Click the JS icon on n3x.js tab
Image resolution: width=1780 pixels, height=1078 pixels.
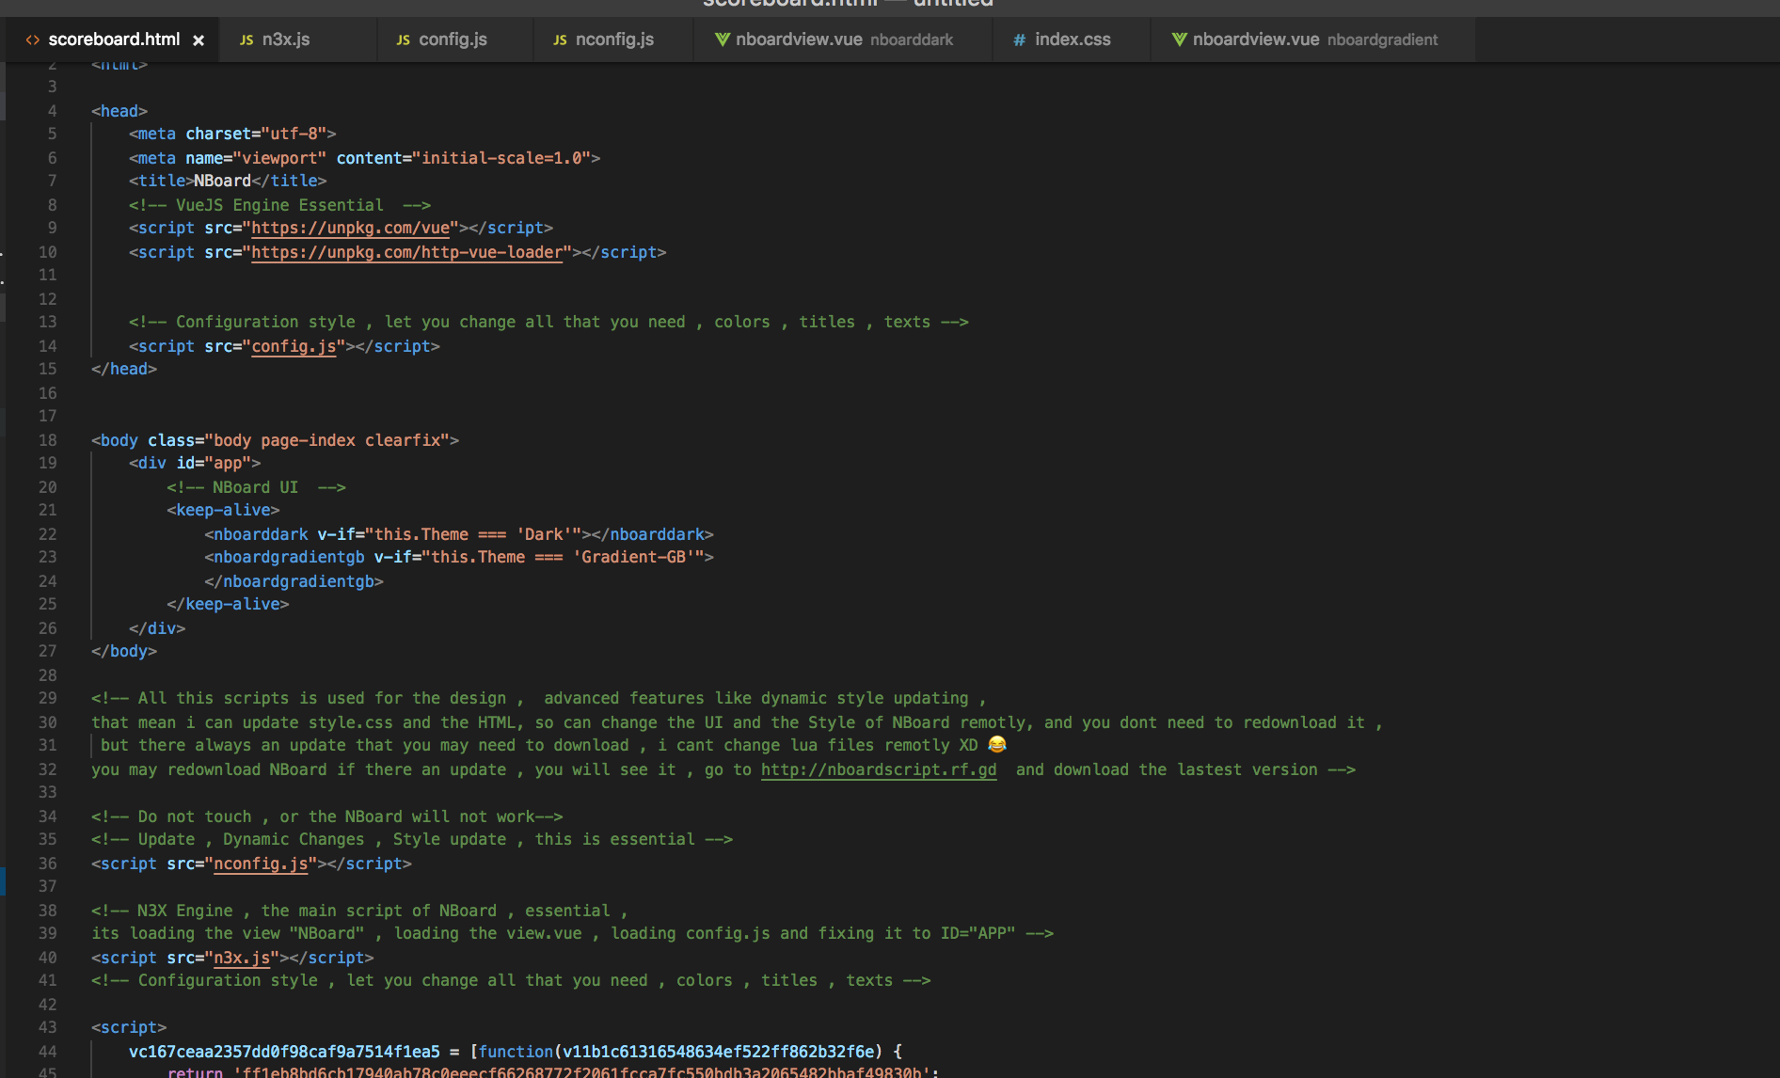click(x=246, y=40)
